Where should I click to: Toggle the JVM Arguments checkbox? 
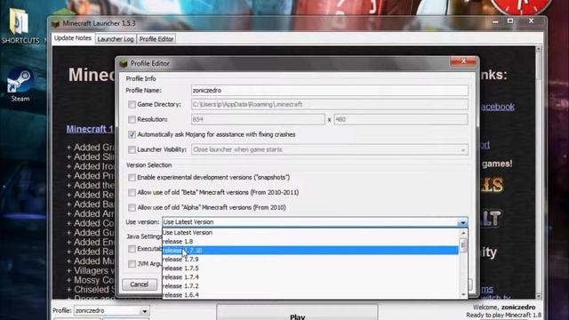(132, 264)
